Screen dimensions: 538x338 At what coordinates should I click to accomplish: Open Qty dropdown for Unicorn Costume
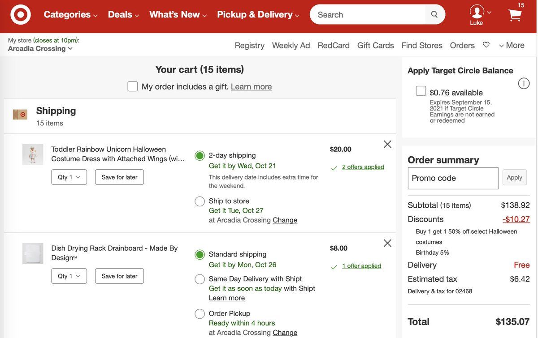coord(69,177)
